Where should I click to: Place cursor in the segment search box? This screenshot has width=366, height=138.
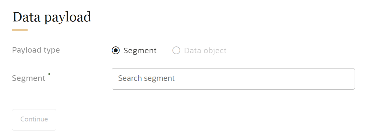[x=233, y=79]
